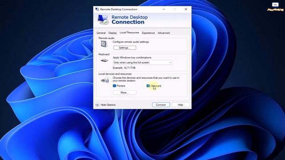This screenshot has width=285, height=160.
Task: Click the Connect button
Action: [161, 105]
